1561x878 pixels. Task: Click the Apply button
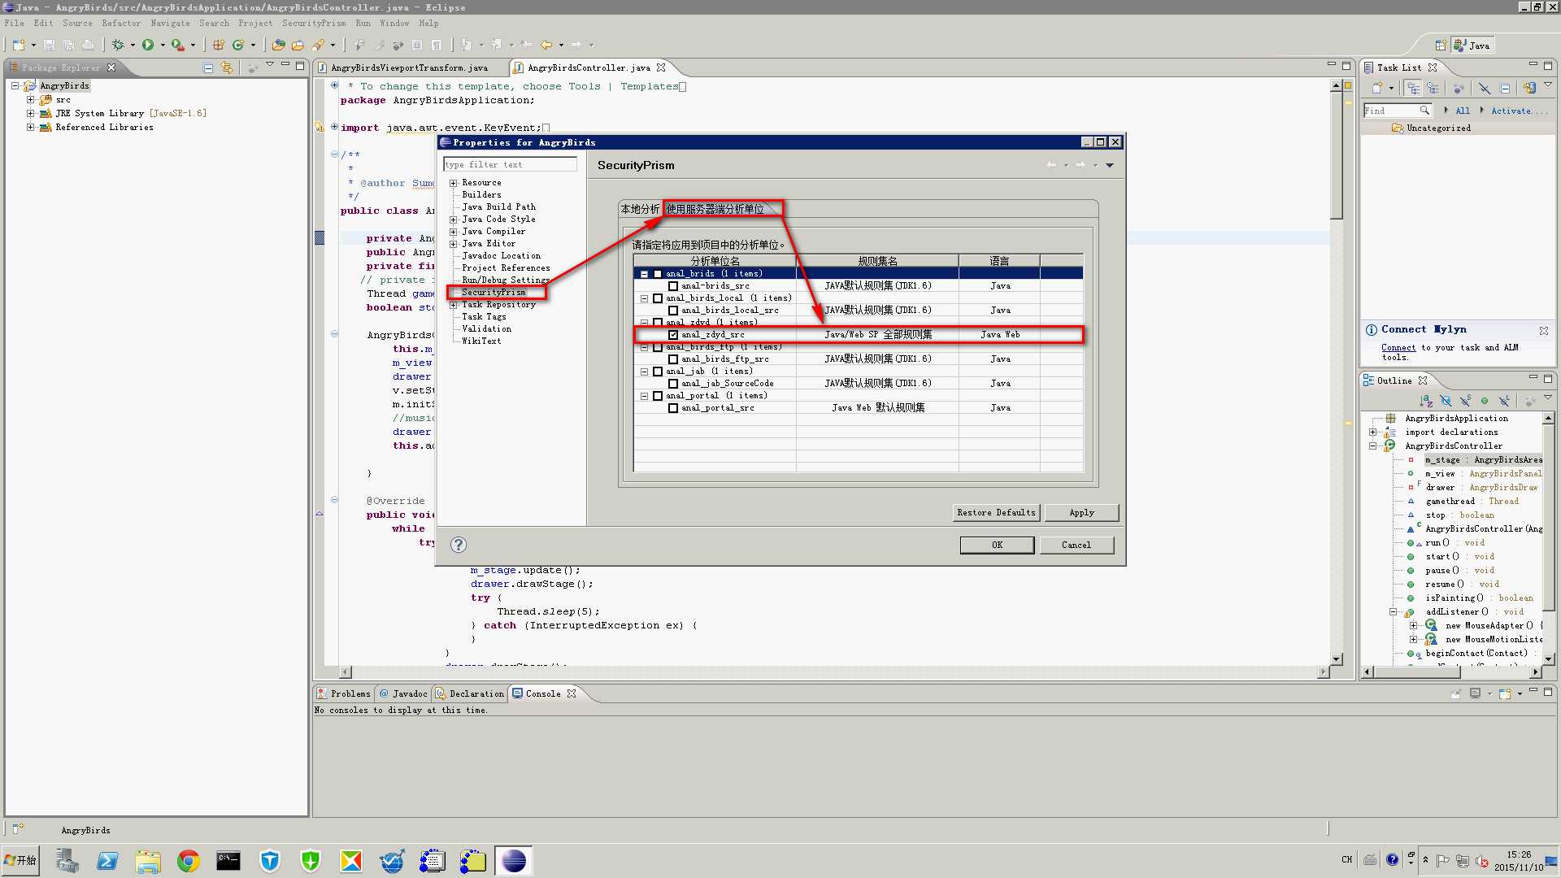coord(1081,512)
